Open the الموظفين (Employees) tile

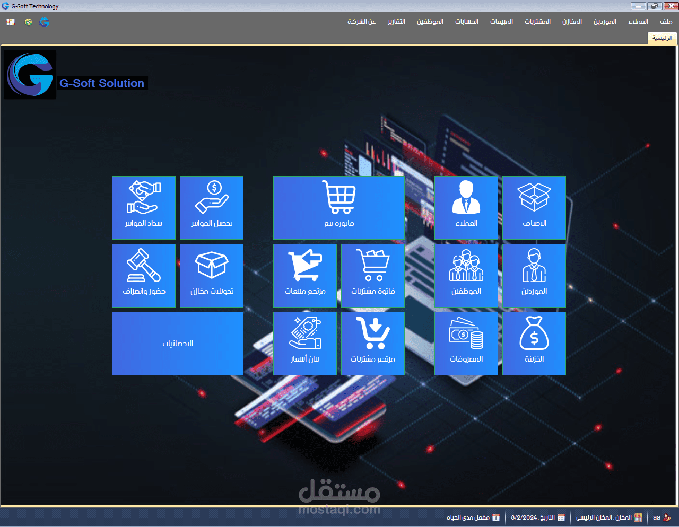tap(466, 276)
